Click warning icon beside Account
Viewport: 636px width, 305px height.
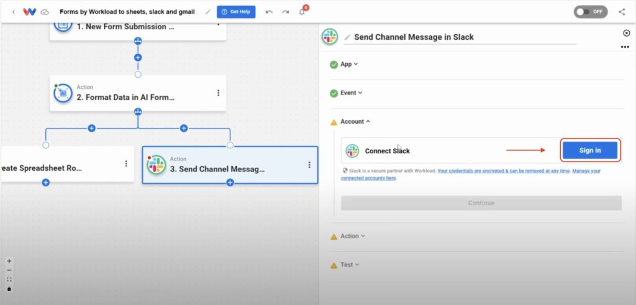tap(334, 122)
